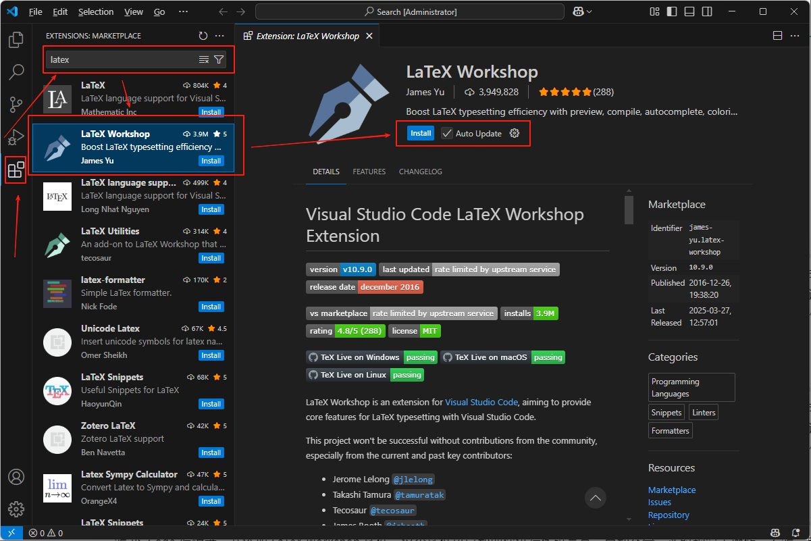Install the LaTeX Workshop extension
The image size is (811, 541).
421,134
